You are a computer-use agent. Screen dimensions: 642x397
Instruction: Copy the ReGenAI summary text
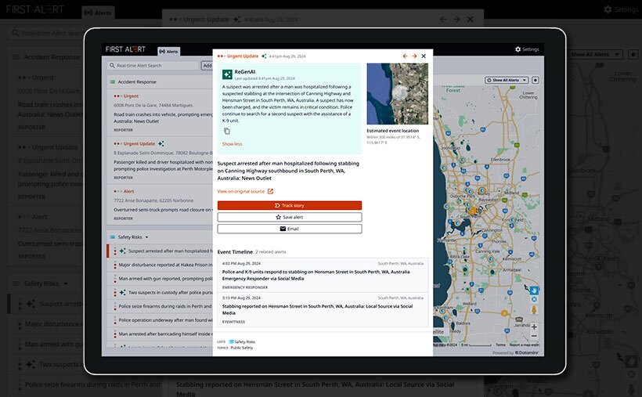coord(227,131)
